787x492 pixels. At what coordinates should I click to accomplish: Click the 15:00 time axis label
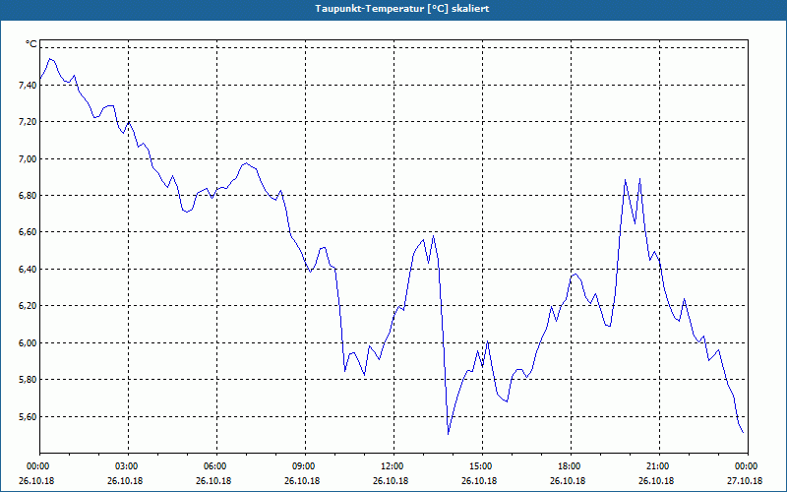pyautogui.click(x=482, y=466)
